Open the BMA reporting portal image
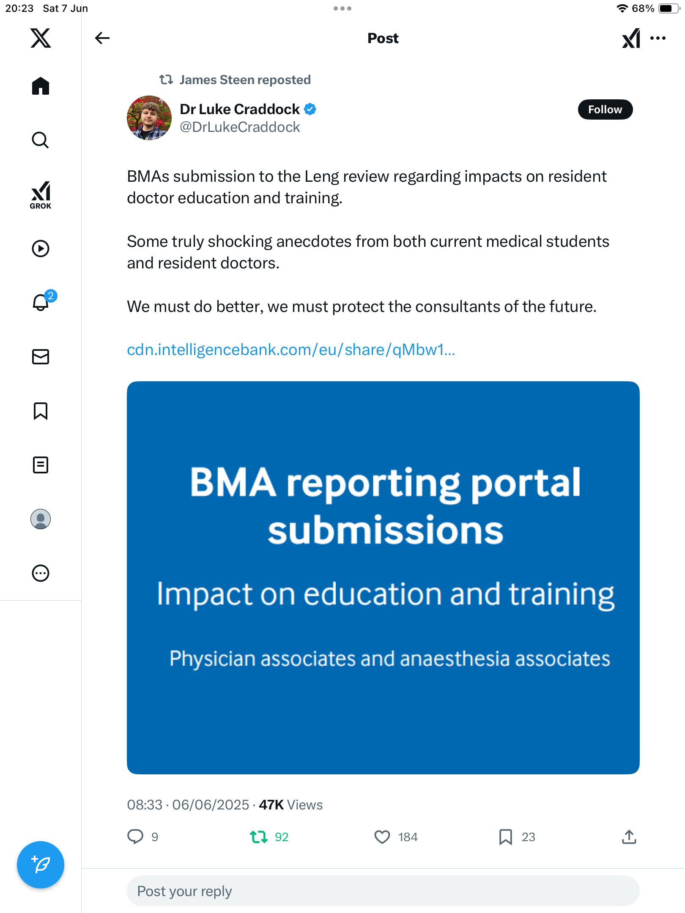The width and height of the screenshot is (685, 913). click(x=383, y=578)
